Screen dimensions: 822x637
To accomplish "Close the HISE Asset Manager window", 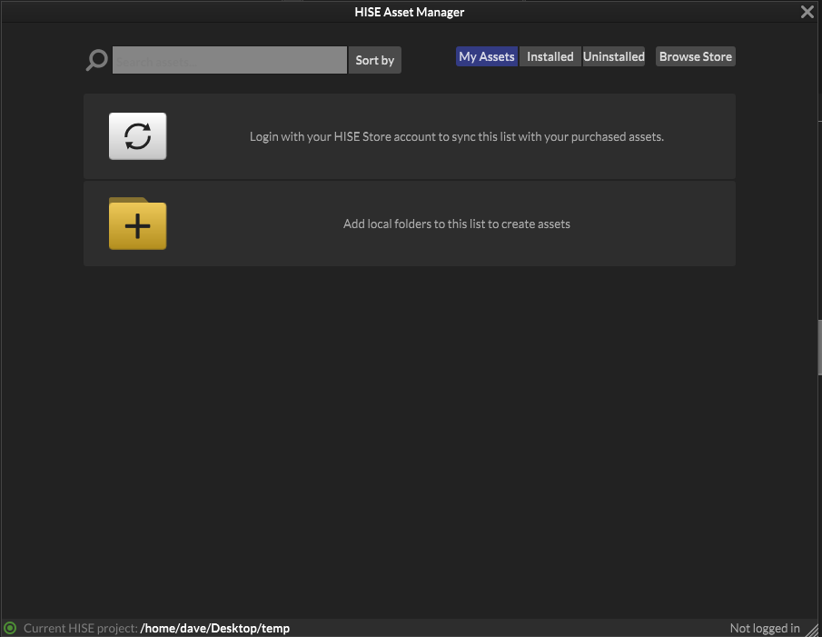I will click(807, 12).
